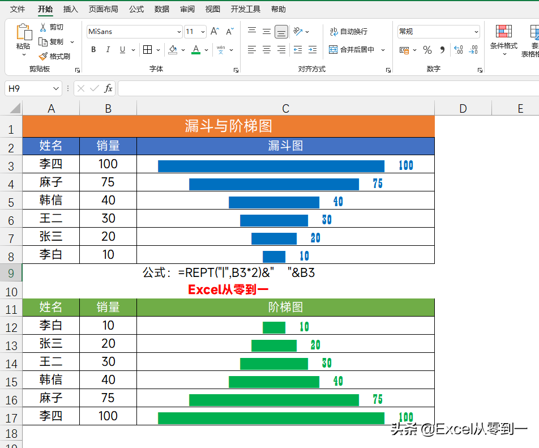This screenshot has width=539, height=448.
Task: Align text to top of cell
Action: 252,32
